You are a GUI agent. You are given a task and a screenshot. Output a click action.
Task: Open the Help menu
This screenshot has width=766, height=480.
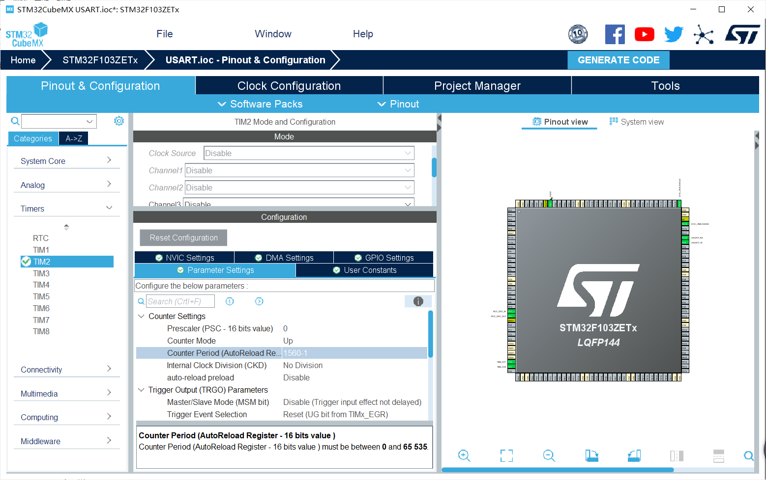pyautogui.click(x=363, y=34)
